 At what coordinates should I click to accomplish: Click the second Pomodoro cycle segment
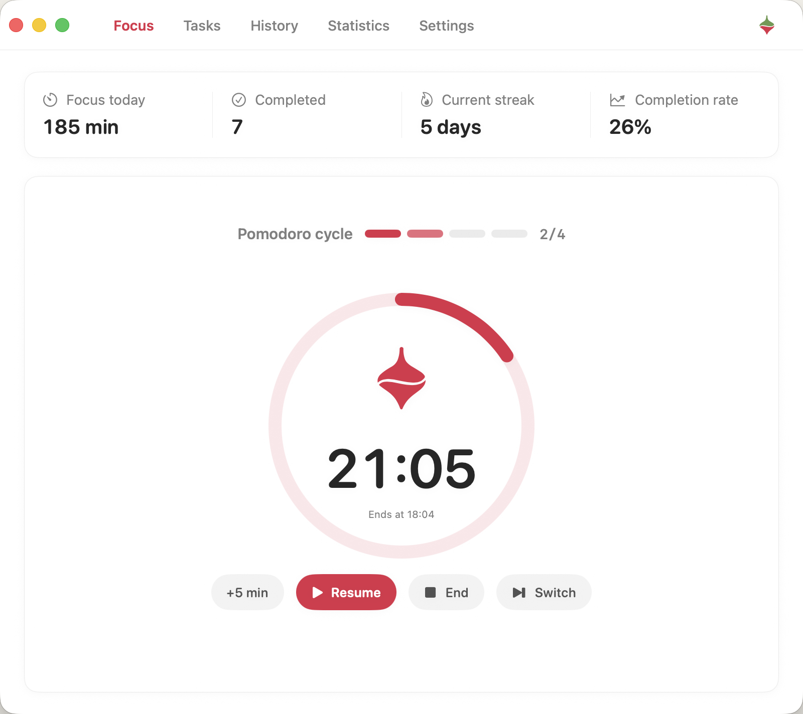[425, 234]
